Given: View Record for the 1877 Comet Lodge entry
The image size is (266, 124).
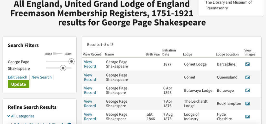Looking at the screenshot, I should click(x=90, y=64).
